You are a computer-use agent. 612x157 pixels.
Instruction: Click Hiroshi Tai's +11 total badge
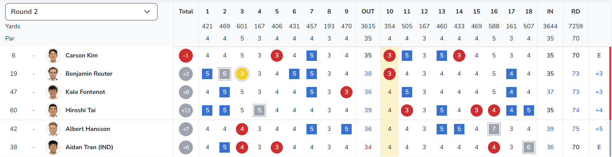tap(186, 110)
